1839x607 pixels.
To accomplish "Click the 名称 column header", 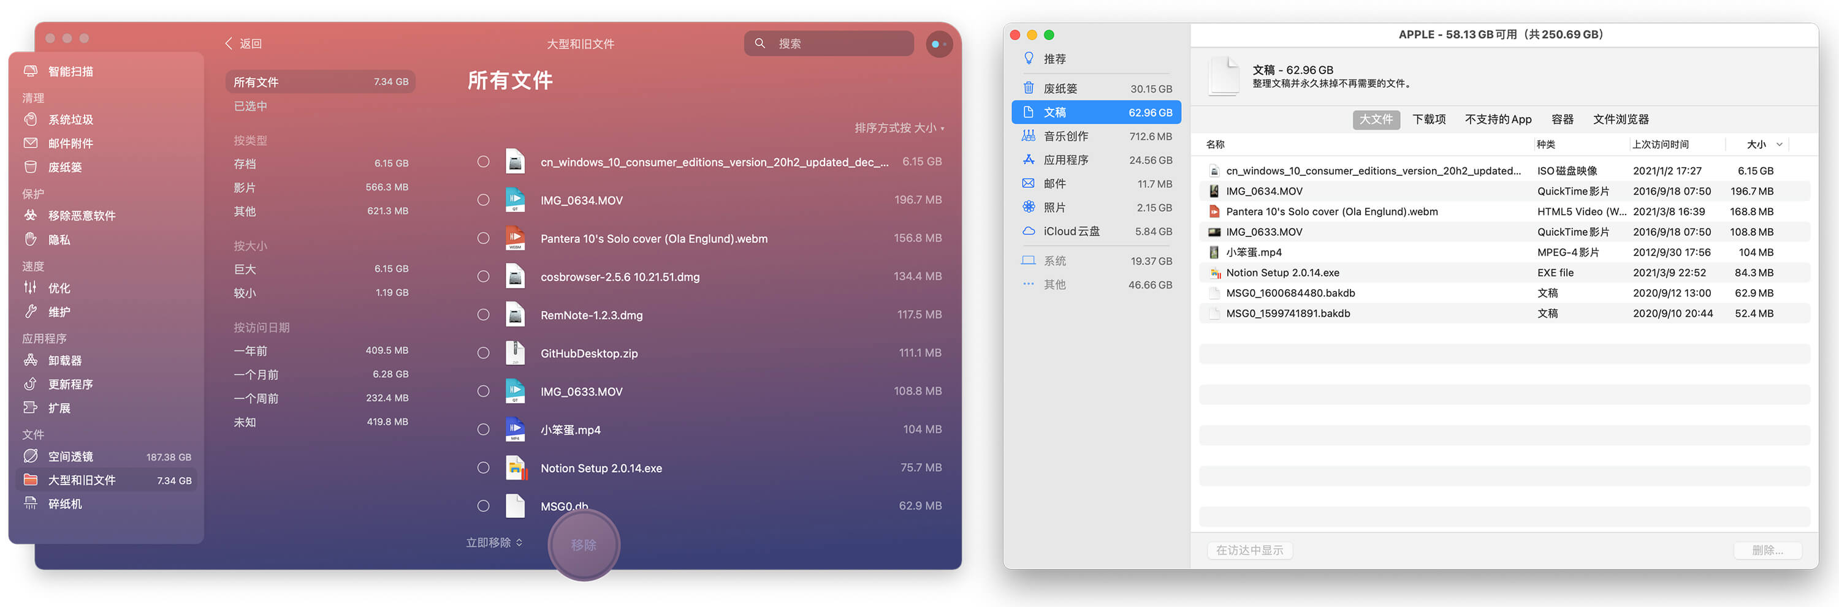I will point(1215,144).
